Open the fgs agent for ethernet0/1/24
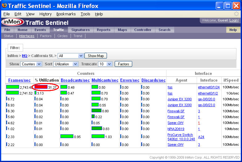Image resolution: width=242 pixels, height=162 pixels. (x=170, y=87)
